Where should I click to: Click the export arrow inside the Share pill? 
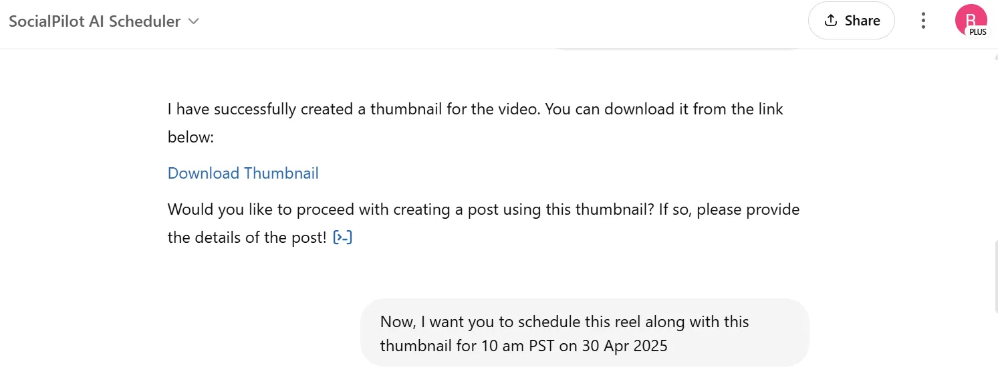(832, 20)
